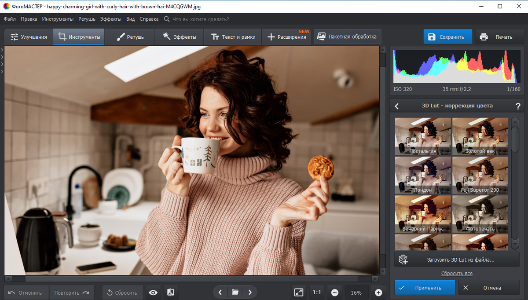Click the histogram display

456,66
